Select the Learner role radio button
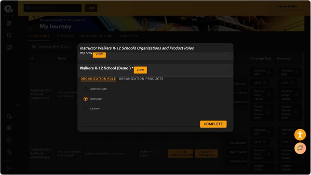 point(85,108)
